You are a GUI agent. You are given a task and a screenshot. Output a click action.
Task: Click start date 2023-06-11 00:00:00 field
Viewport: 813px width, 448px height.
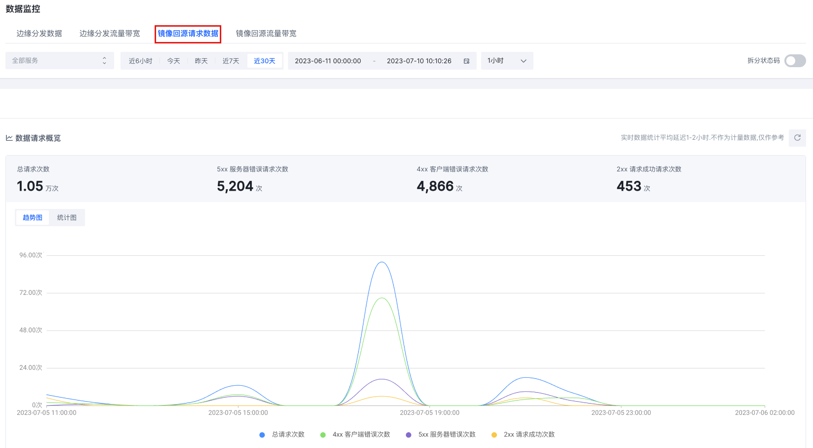click(x=328, y=61)
